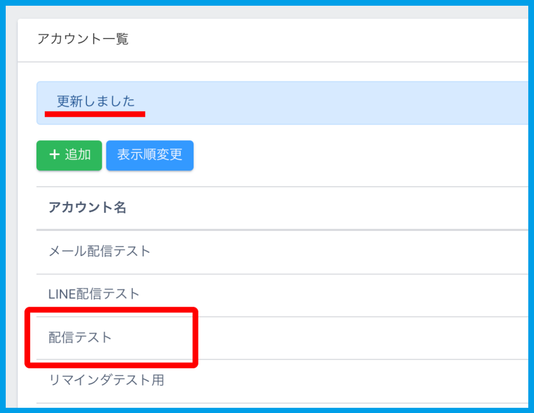Click the アカウント名 column header
The height and width of the screenshot is (413, 534).
pyautogui.click(x=87, y=208)
